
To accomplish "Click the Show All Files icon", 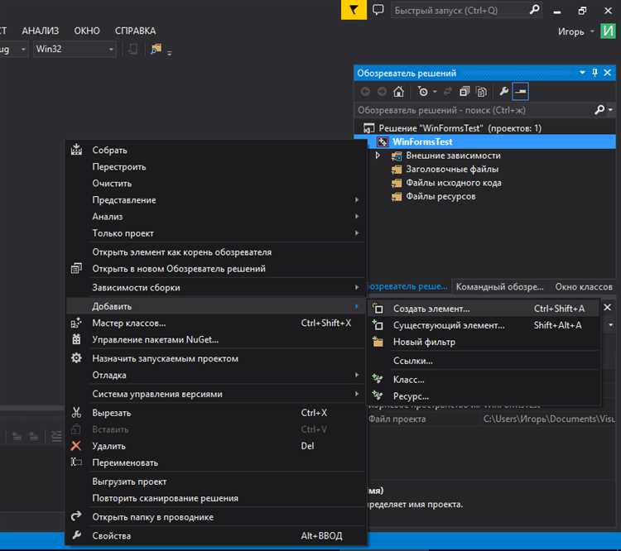I will click(482, 92).
